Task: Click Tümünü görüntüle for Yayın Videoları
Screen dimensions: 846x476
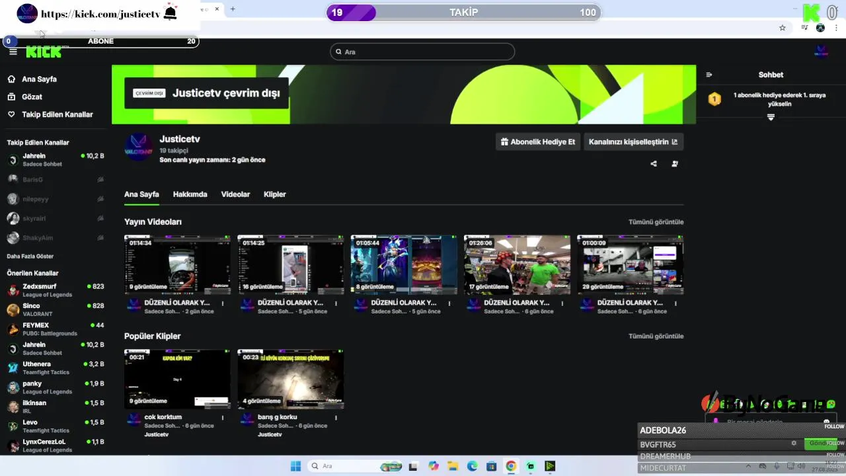Action: coord(656,222)
